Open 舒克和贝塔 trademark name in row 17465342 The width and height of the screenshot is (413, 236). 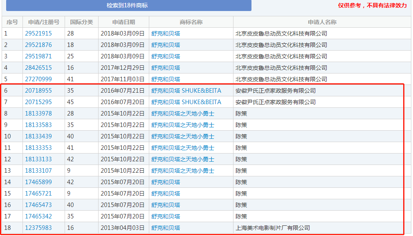click(166, 216)
